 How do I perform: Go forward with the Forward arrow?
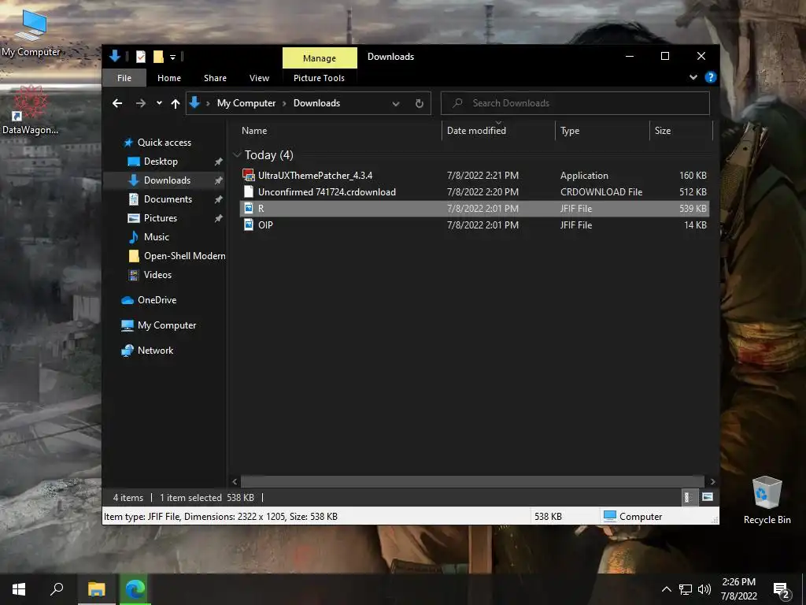(140, 103)
